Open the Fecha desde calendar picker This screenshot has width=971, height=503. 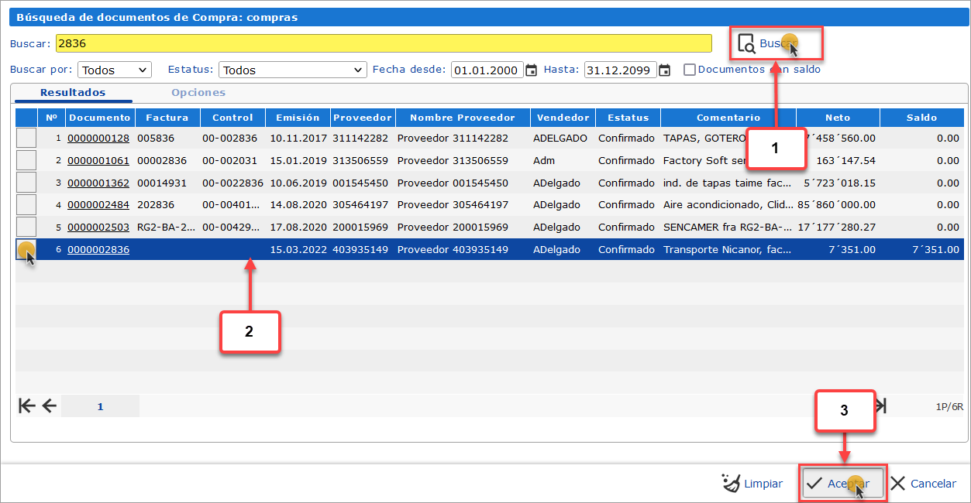[532, 70]
